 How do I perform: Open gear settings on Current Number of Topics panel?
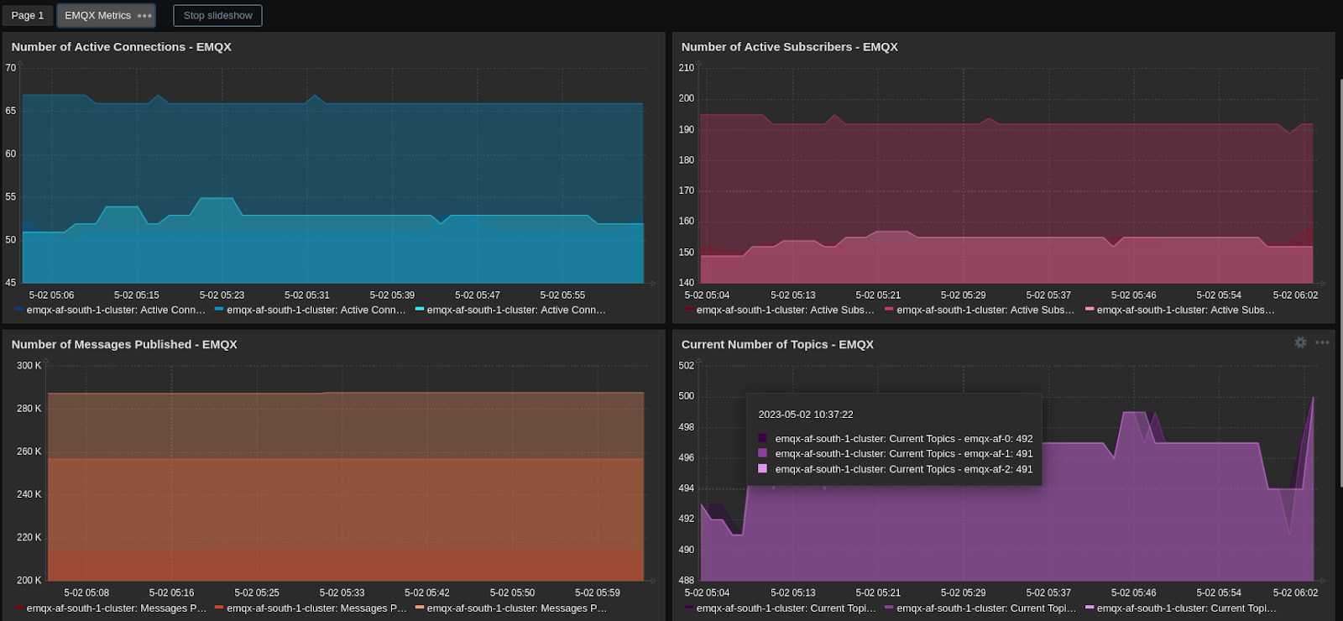[x=1300, y=342]
